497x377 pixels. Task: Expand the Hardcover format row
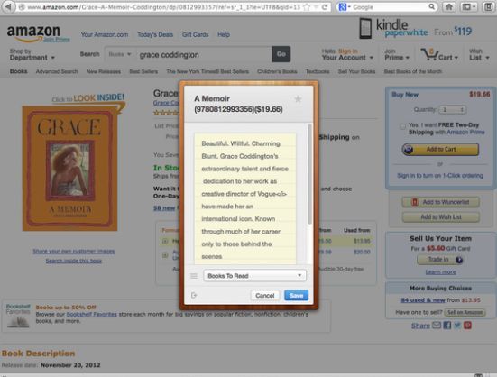(165, 242)
